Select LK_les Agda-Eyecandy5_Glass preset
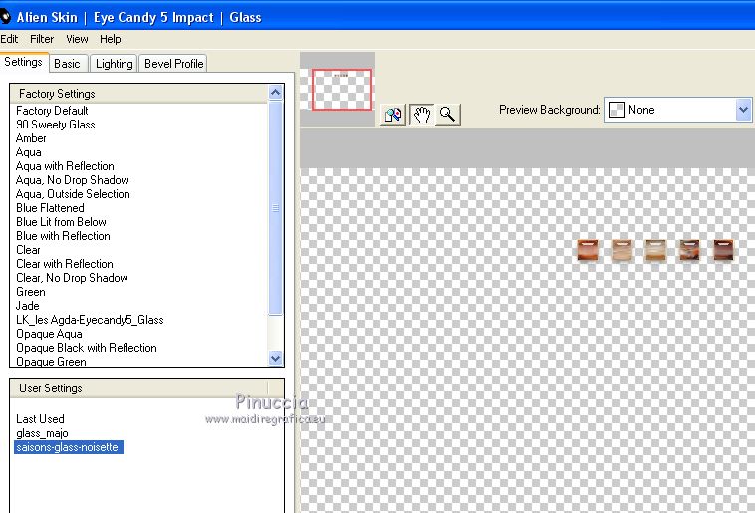 (x=90, y=320)
